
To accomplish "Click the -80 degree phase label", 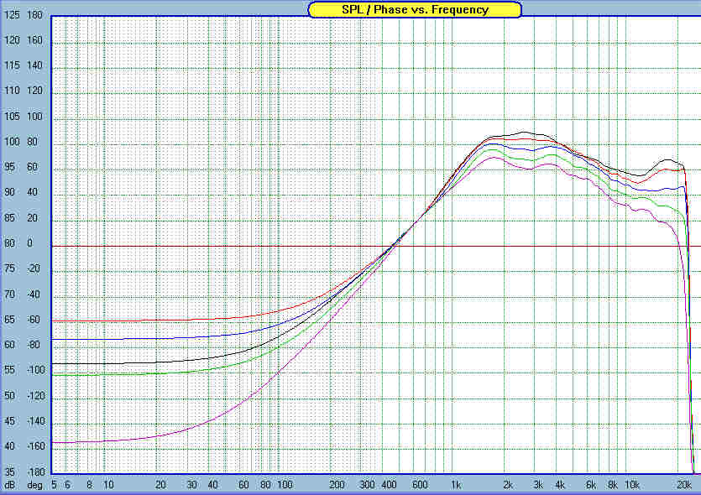I will (34, 345).
